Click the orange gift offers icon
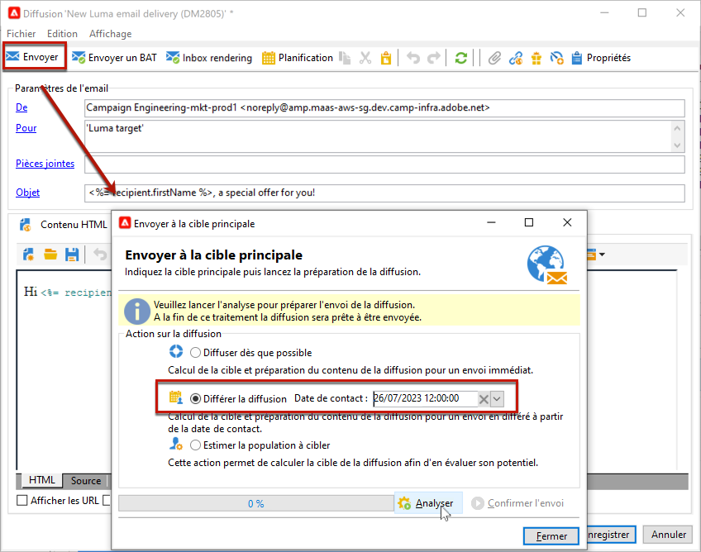The height and width of the screenshot is (552, 701). point(536,58)
